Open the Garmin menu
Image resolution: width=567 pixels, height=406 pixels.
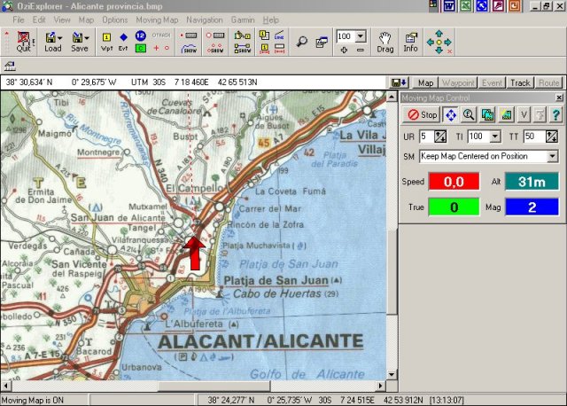point(244,19)
